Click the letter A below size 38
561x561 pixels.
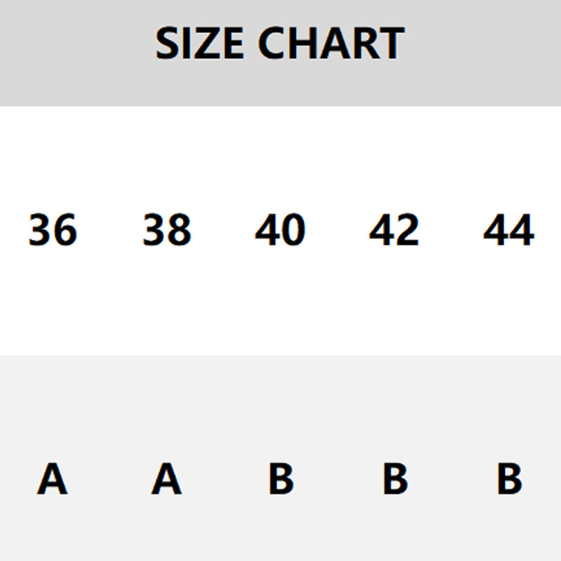167,479
